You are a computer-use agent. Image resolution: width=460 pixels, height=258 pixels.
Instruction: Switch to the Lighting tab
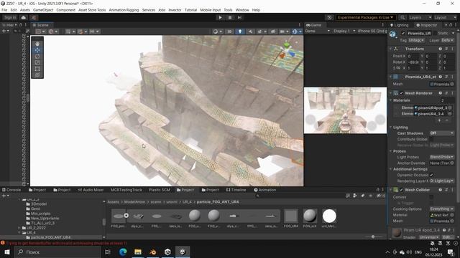[400, 25]
